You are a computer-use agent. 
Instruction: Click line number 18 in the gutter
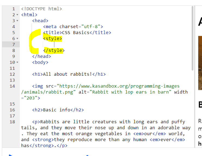tap(12, 122)
